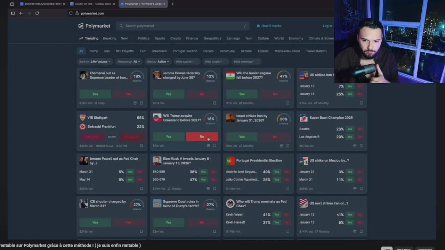Click gift icon on Greenland market card
The height and width of the screenshot is (250, 445).
coord(209,146)
